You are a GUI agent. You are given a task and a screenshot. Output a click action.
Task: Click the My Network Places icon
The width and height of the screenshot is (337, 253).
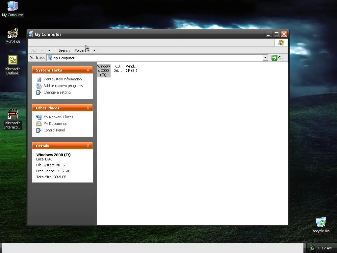(39, 117)
